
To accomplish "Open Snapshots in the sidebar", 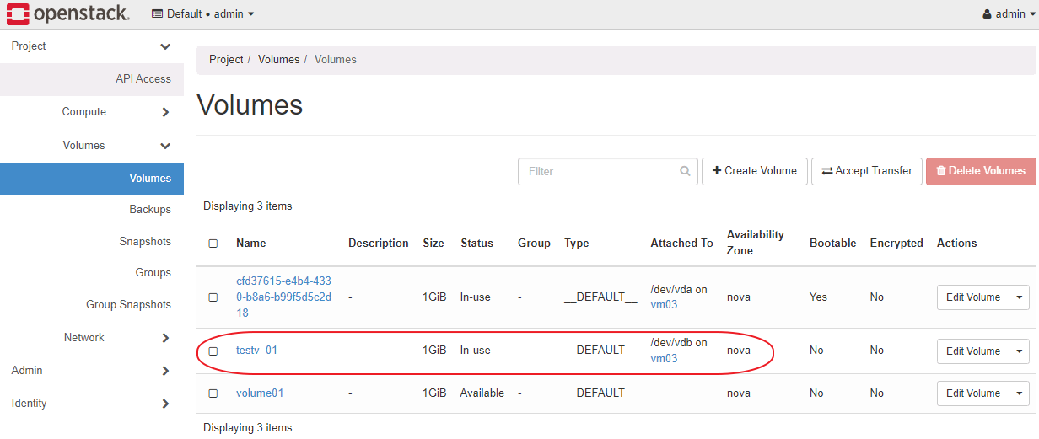I will (x=145, y=242).
